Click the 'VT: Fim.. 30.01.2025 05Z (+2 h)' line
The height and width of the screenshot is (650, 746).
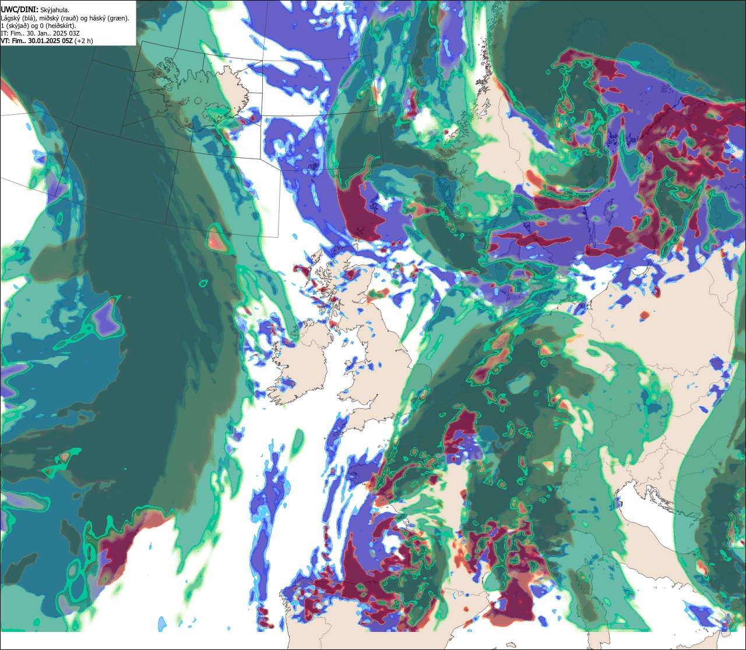47,41
